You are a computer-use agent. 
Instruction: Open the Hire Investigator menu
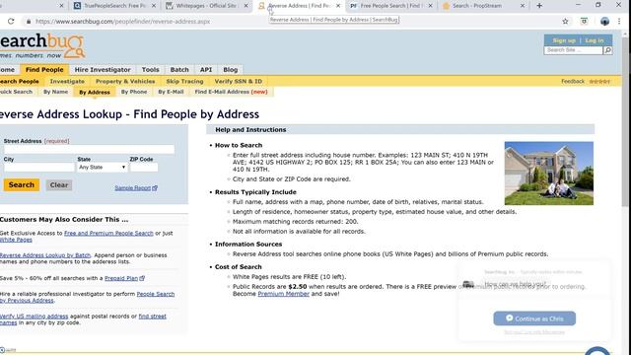point(103,70)
